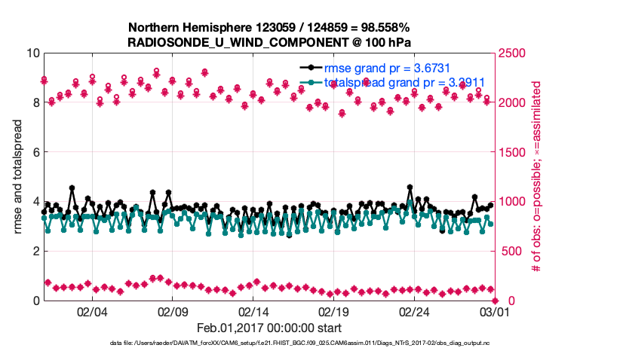Click the 10 tick on left axis
Image resolution: width=626 pixels, height=354 pixels.
[32, 53]
